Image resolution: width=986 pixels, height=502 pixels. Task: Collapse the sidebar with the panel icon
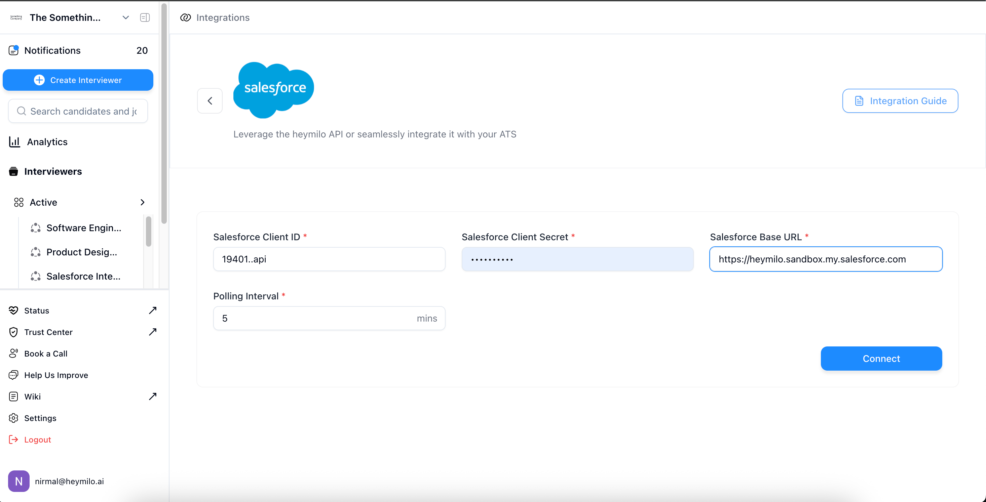[x=145, y=17]
